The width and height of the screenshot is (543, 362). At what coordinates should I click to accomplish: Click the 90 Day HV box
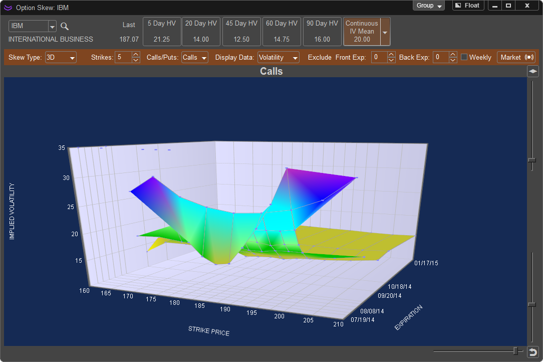322,32
